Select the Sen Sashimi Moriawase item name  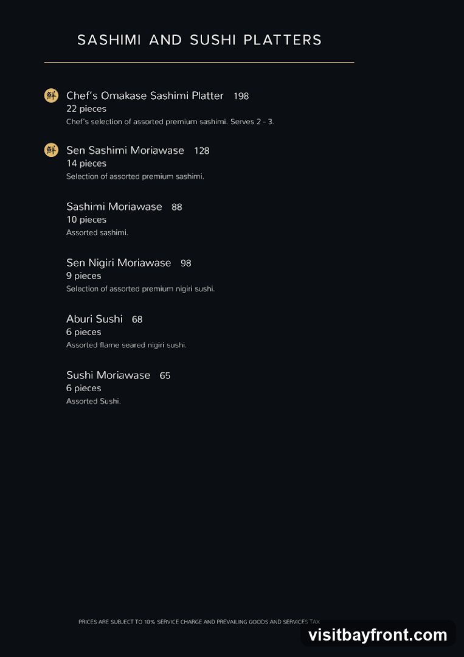(125, 150)
